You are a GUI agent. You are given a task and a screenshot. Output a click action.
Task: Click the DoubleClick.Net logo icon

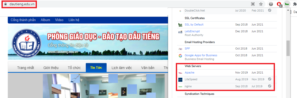coord(180,11)
